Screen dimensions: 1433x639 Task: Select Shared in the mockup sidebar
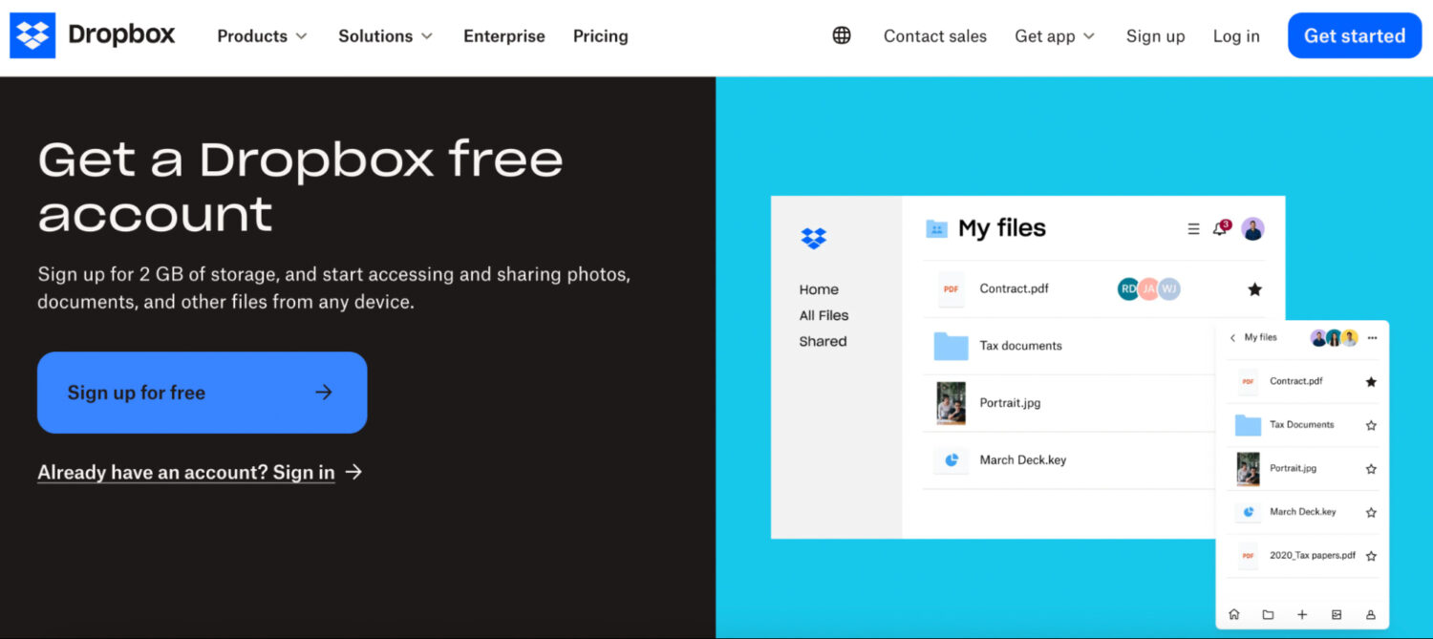(823, 341)
